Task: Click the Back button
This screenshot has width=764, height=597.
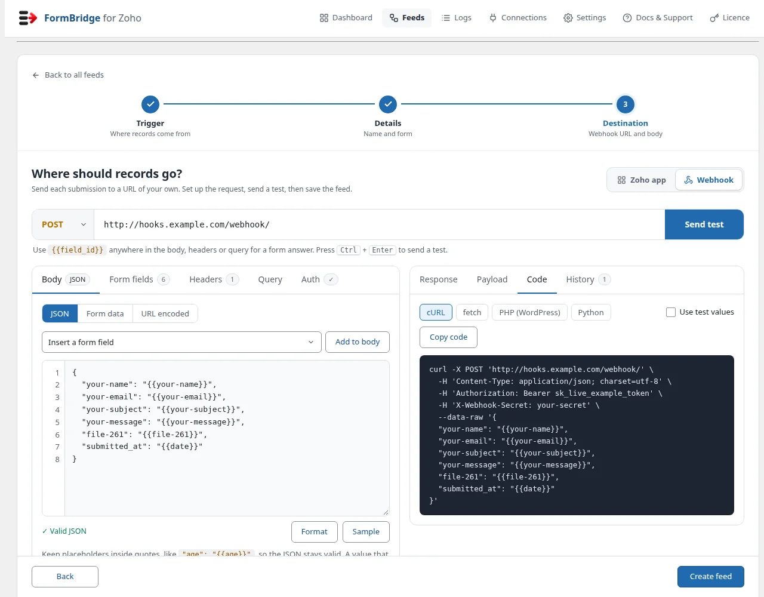Action: pos(65,577)
